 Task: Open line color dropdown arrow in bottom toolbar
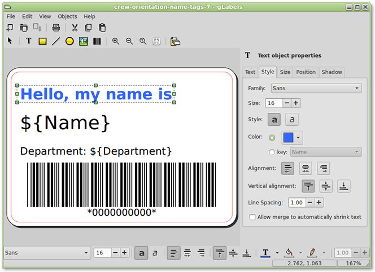coord(324,253)
